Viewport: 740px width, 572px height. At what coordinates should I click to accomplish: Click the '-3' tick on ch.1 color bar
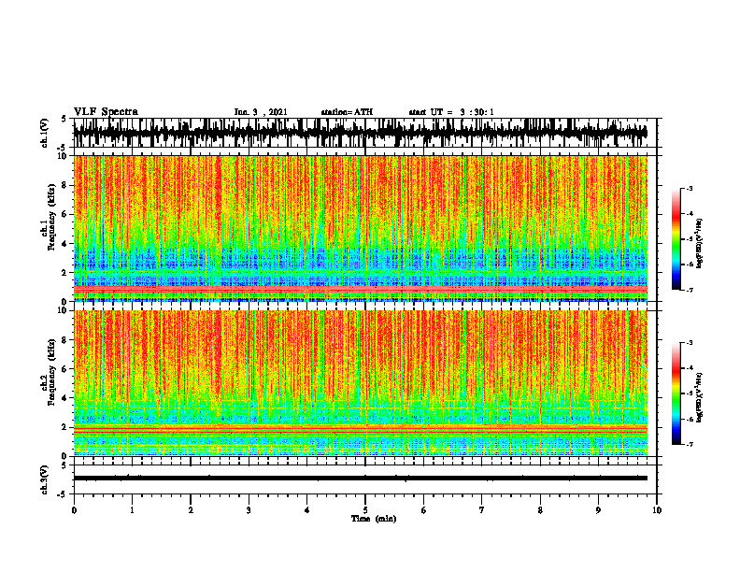pyautogui.click(x=689, y=188)
